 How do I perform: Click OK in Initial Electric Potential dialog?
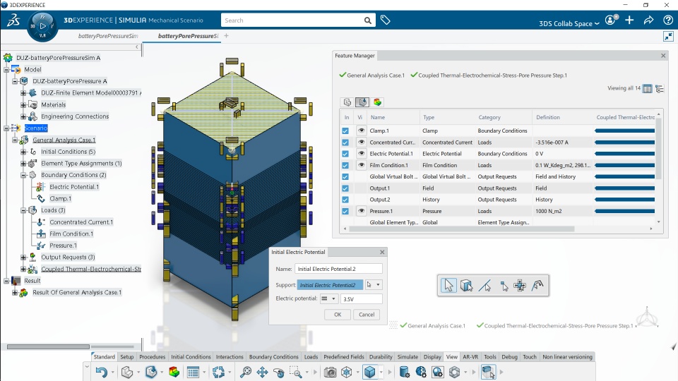tap(338, 315)
